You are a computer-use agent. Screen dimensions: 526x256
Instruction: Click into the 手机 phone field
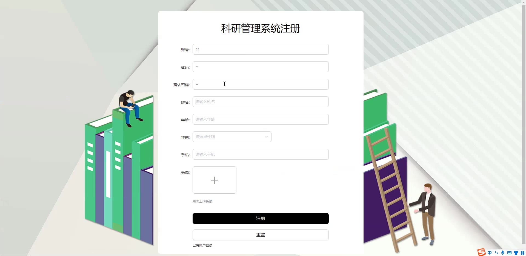(261, 154)
